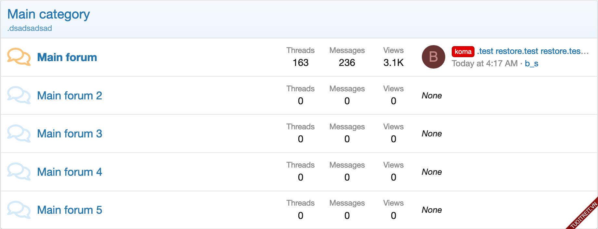Click the Main forum 4 chat bubble icon
598x229 pixels.
tap(19, 172)
